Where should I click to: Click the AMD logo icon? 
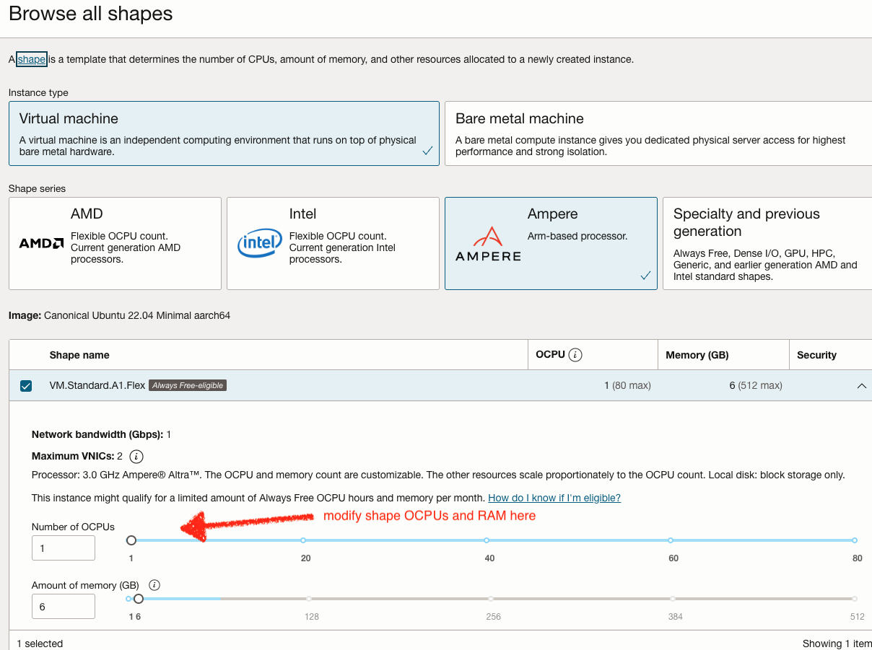(41, 244)
